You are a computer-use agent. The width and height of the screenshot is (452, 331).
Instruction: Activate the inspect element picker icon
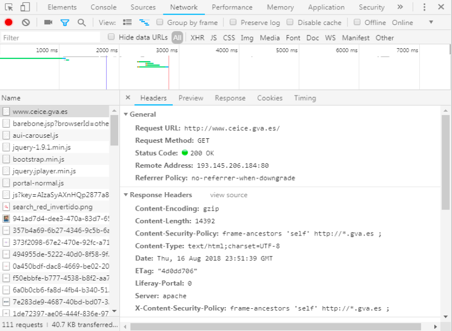tap(9, 7)
